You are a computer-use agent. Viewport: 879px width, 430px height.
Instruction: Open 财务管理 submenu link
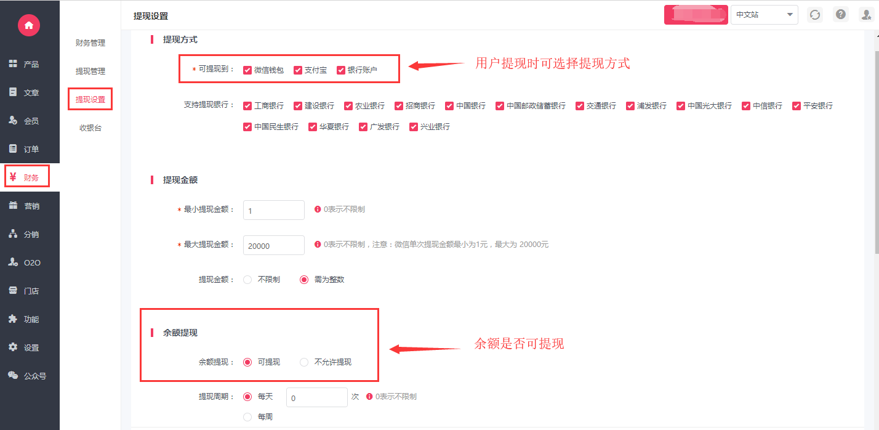tap(90, 43)
